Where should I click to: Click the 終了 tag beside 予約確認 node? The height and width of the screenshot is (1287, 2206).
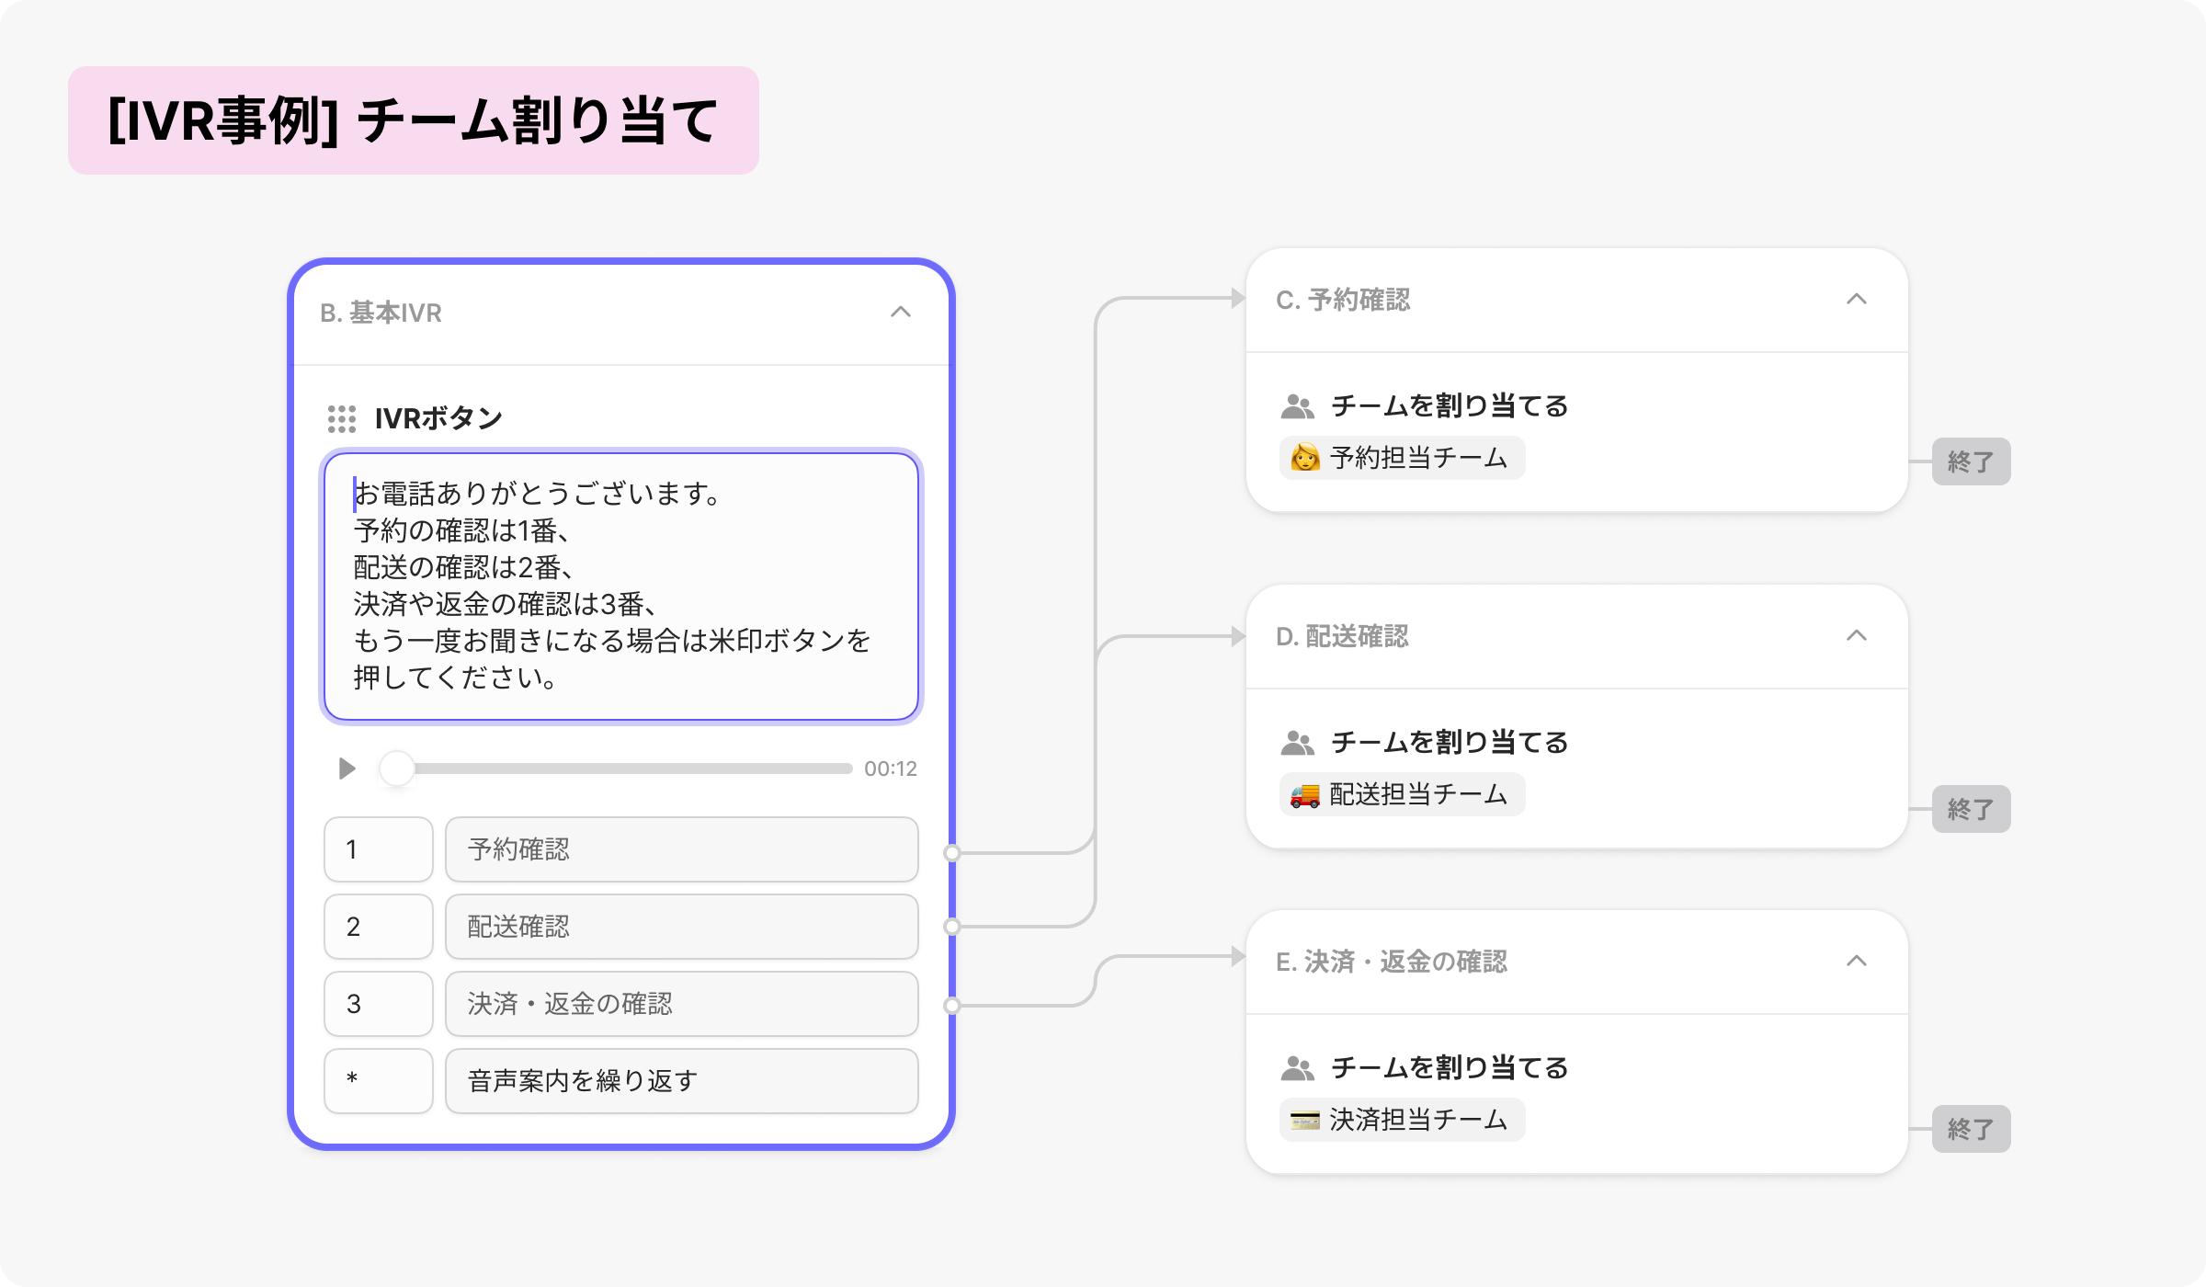point(1971,461)
